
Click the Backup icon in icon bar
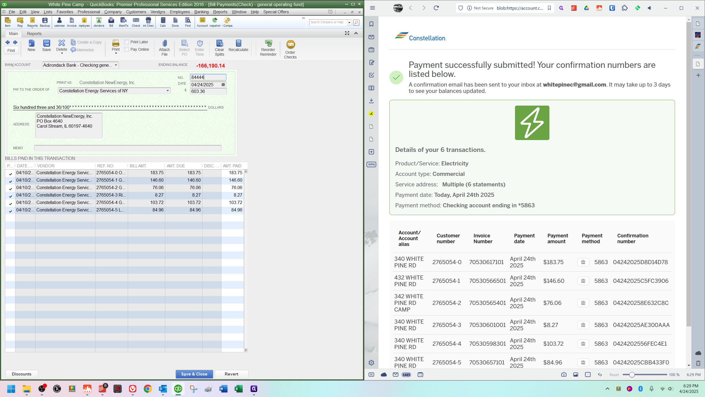coord(45,20)
